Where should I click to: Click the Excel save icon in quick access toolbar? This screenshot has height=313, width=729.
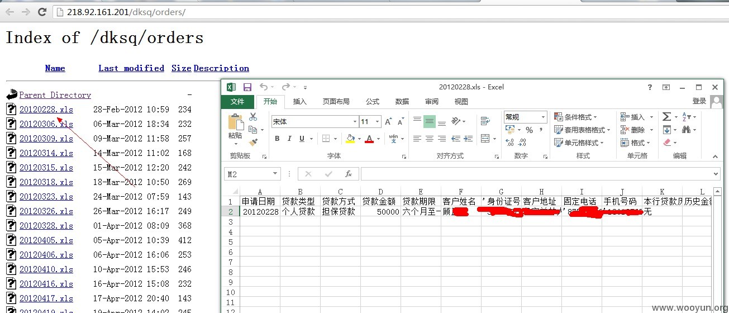247,87
